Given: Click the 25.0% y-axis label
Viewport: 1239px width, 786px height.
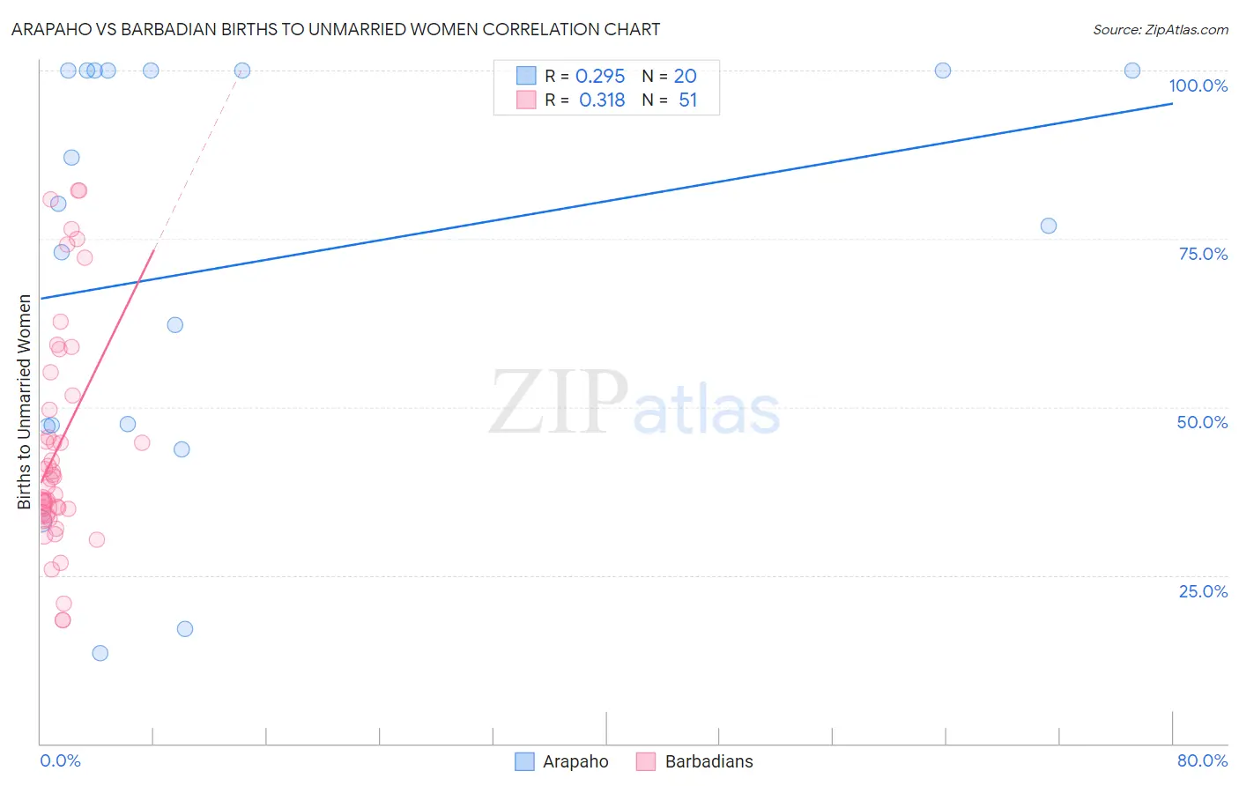Looking at the screenshot, I should [1203, 591].
